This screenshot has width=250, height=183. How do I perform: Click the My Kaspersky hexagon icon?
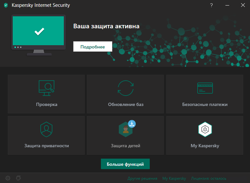(205, 129)
